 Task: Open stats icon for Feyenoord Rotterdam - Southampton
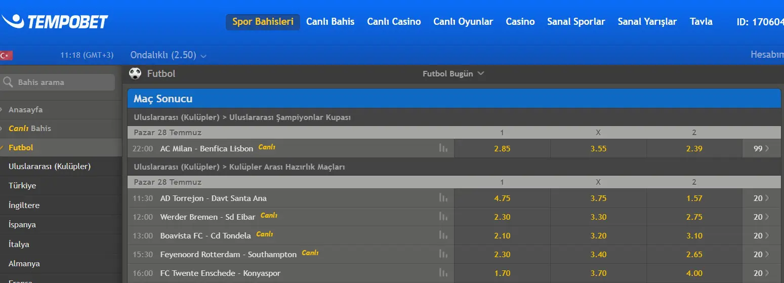coord(443,254)
